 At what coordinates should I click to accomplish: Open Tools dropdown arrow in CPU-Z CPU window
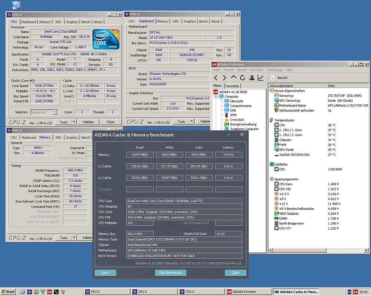pos(74,122)
